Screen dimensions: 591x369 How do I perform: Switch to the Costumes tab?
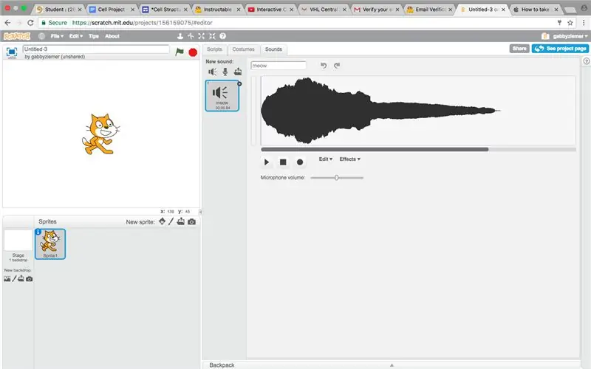pos(243,49)
